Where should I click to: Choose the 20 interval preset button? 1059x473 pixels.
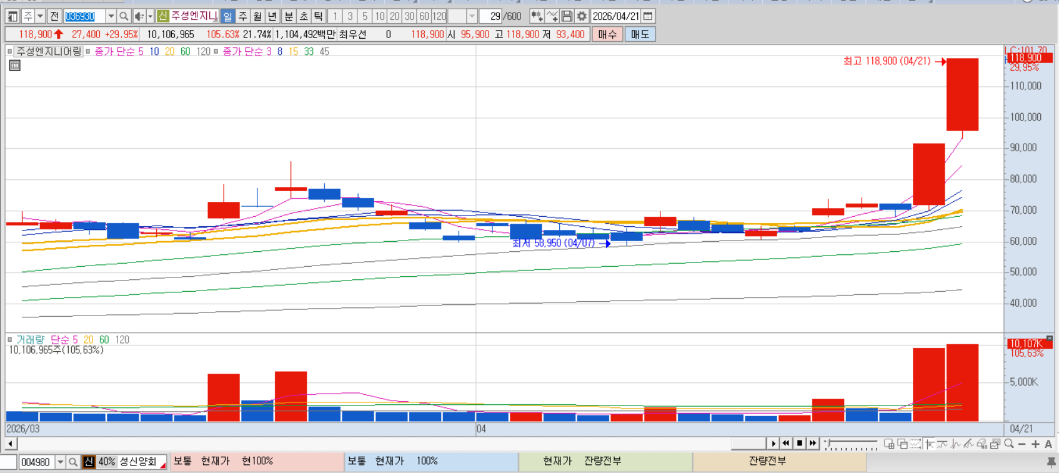coord(395,16)
